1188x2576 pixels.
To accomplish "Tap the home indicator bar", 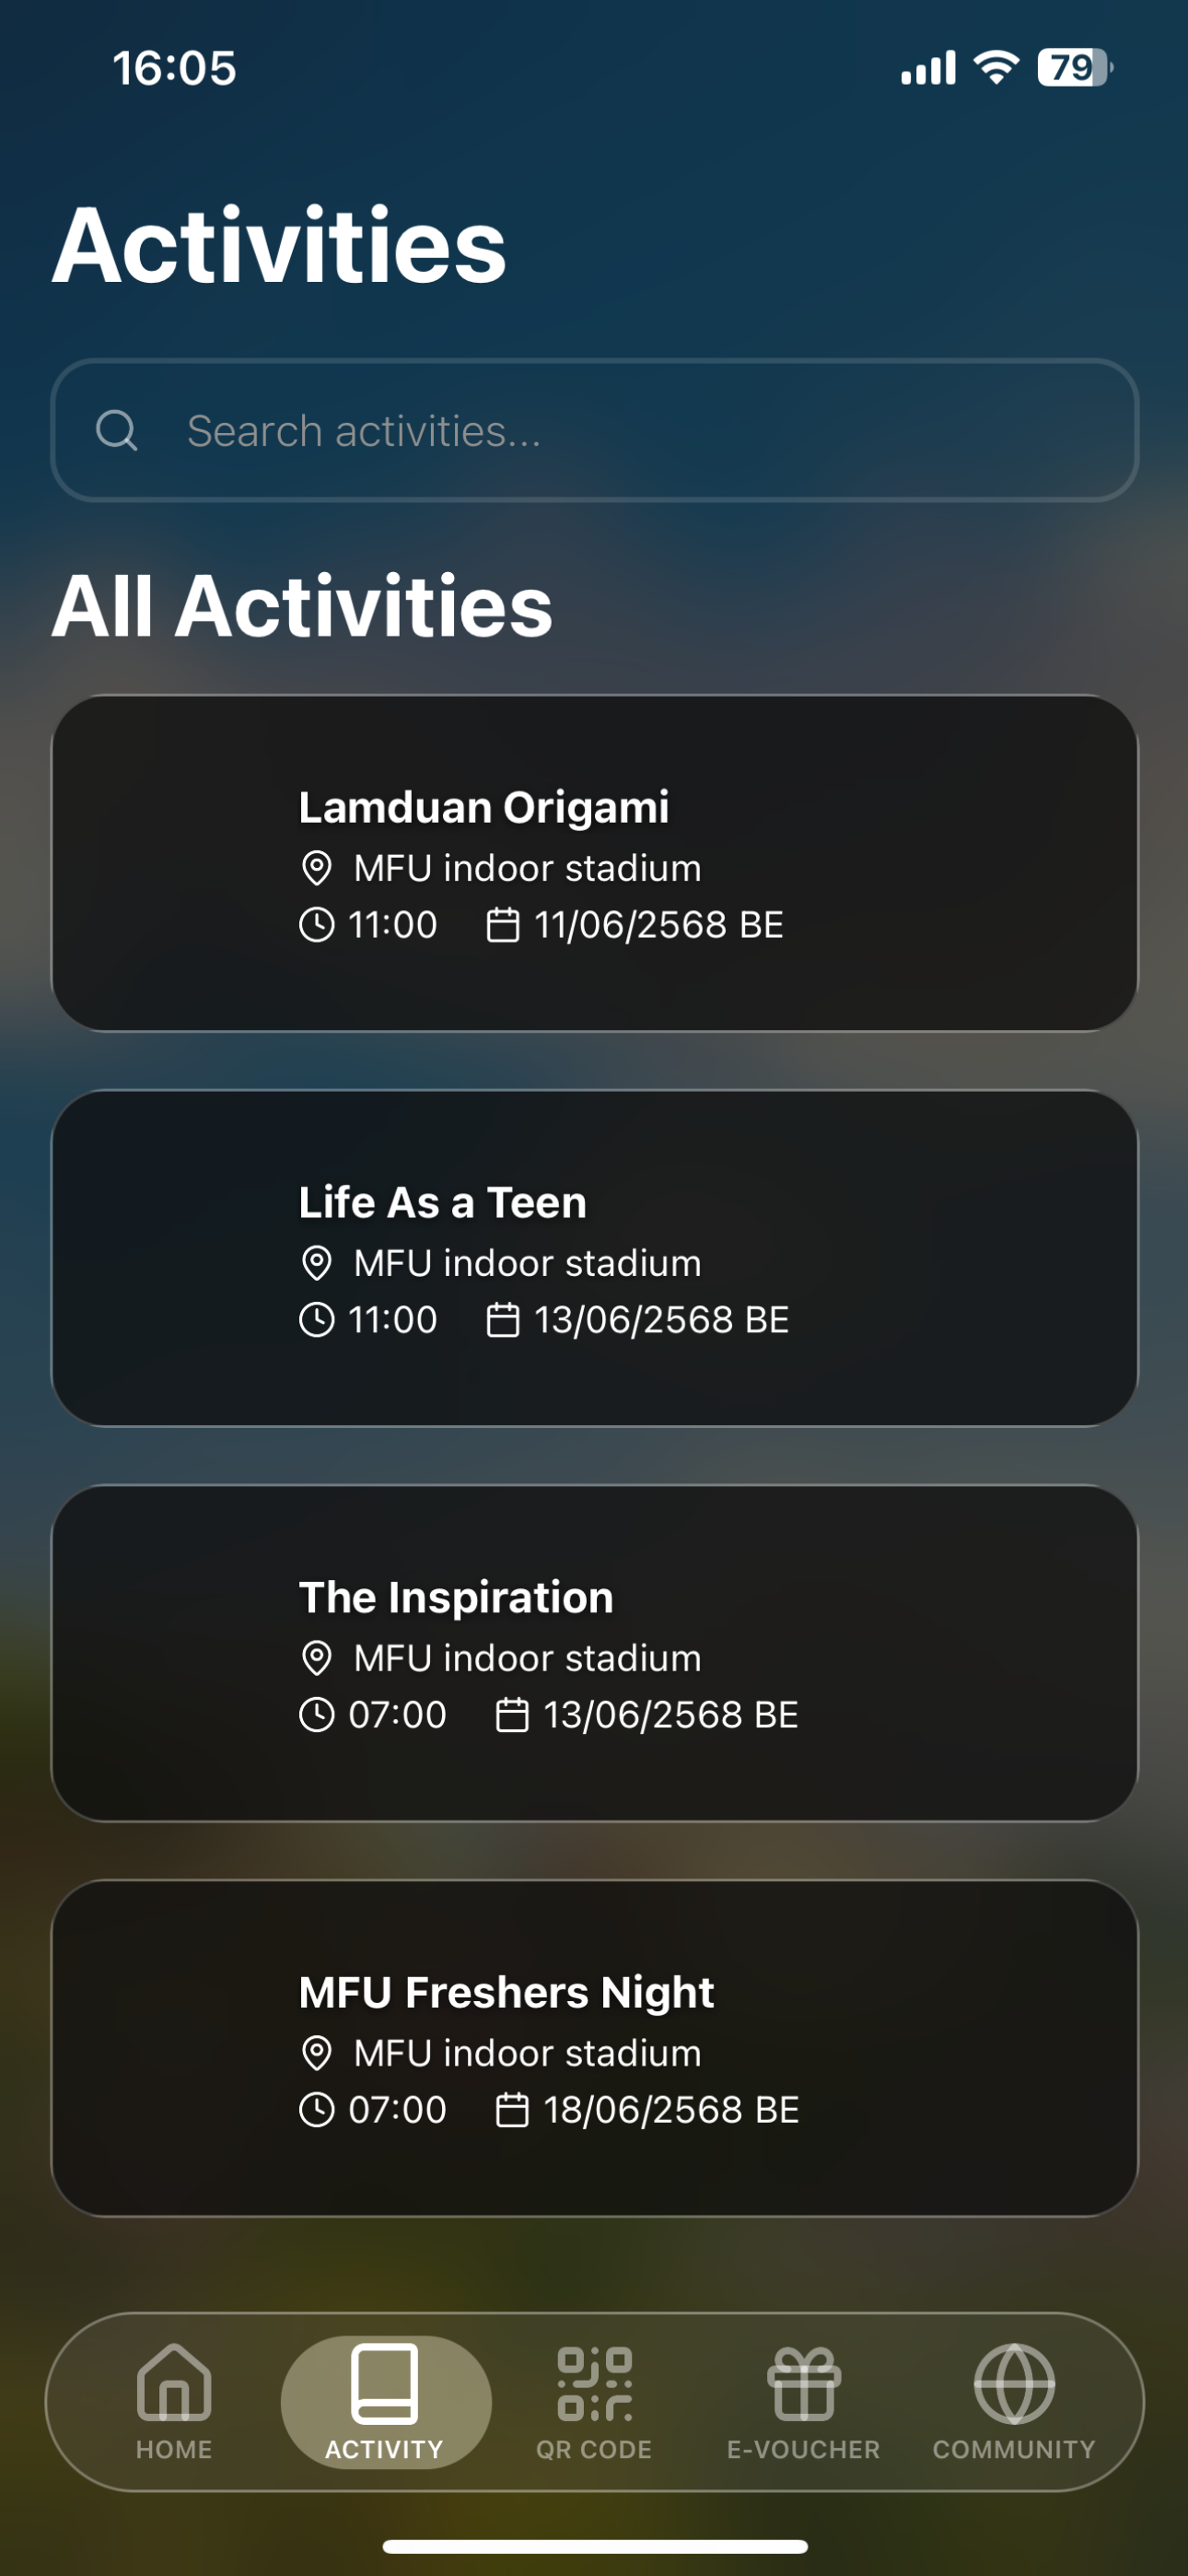I will pos(595,2546).
